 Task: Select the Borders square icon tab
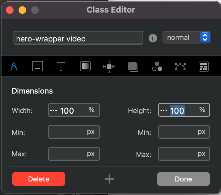tap(37, 66)
